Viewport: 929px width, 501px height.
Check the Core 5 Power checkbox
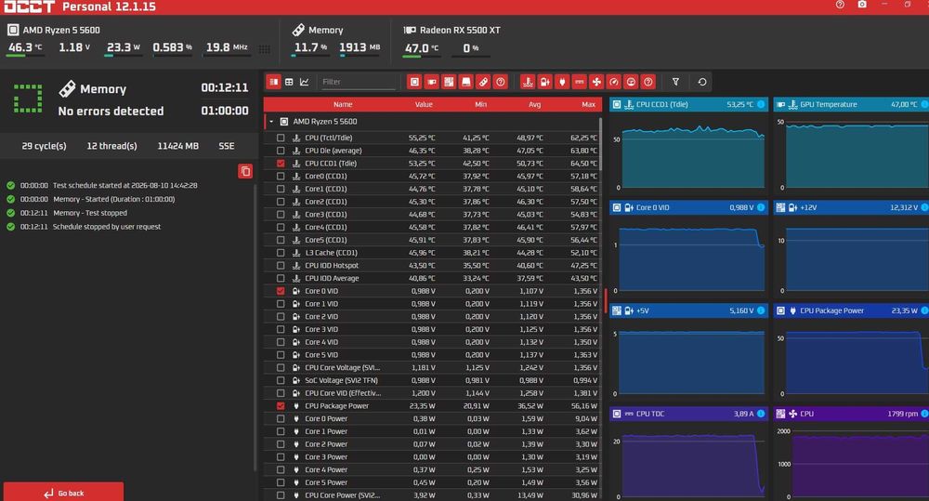click(281, 482)
